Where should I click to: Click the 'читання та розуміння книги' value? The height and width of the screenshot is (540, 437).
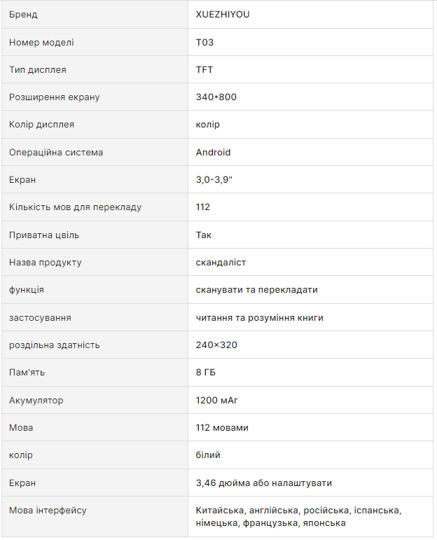pyautogui.click(x=259, y=317)
